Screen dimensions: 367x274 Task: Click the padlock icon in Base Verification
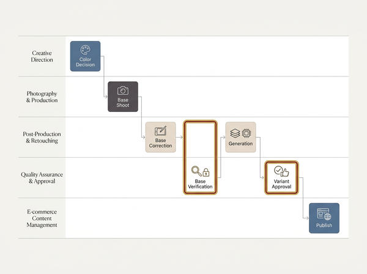coord(206,172)
